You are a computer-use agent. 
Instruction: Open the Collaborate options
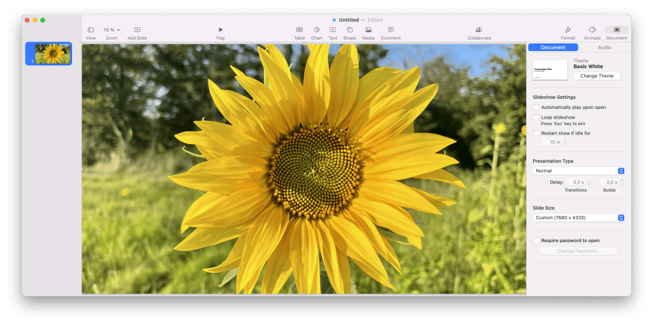pyautogui.click(x=479, y=30)
